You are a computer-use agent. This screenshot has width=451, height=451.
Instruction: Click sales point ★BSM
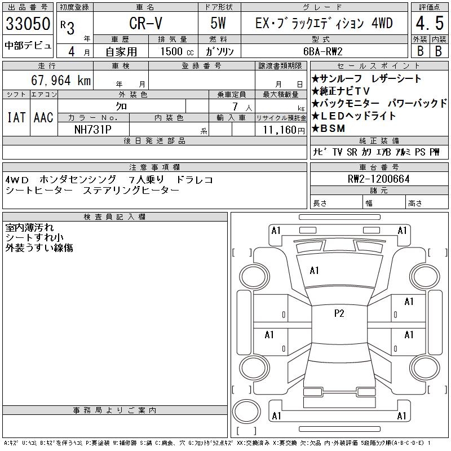point(328,129)
